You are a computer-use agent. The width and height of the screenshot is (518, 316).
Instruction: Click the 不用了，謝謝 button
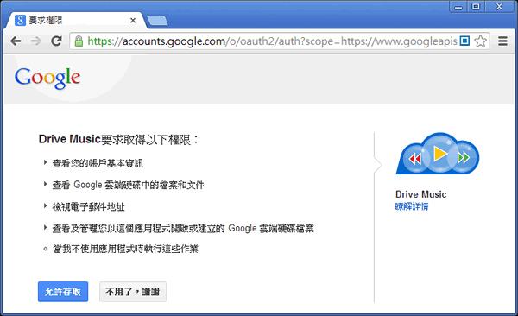[133, 292]
